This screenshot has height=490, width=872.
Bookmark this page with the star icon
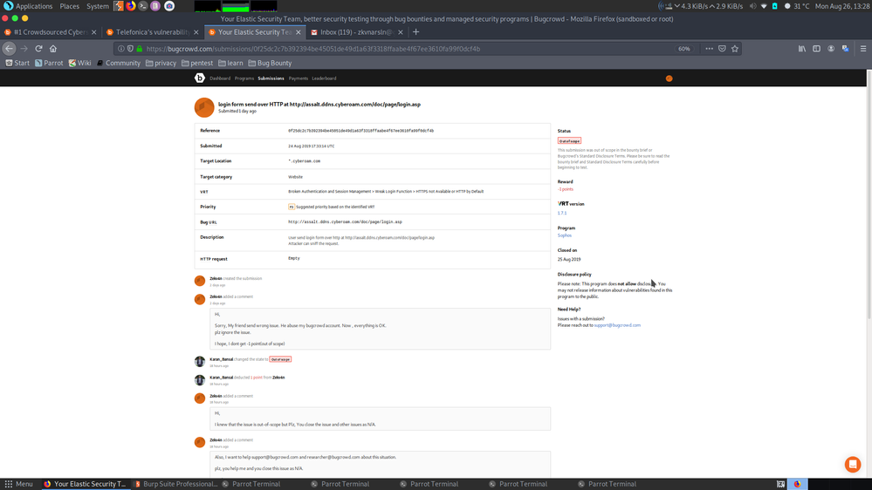tap(735, 49)
